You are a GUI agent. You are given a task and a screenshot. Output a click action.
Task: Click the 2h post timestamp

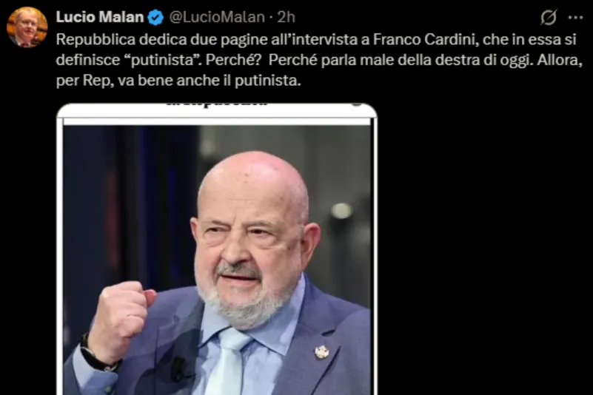(287, 17)
